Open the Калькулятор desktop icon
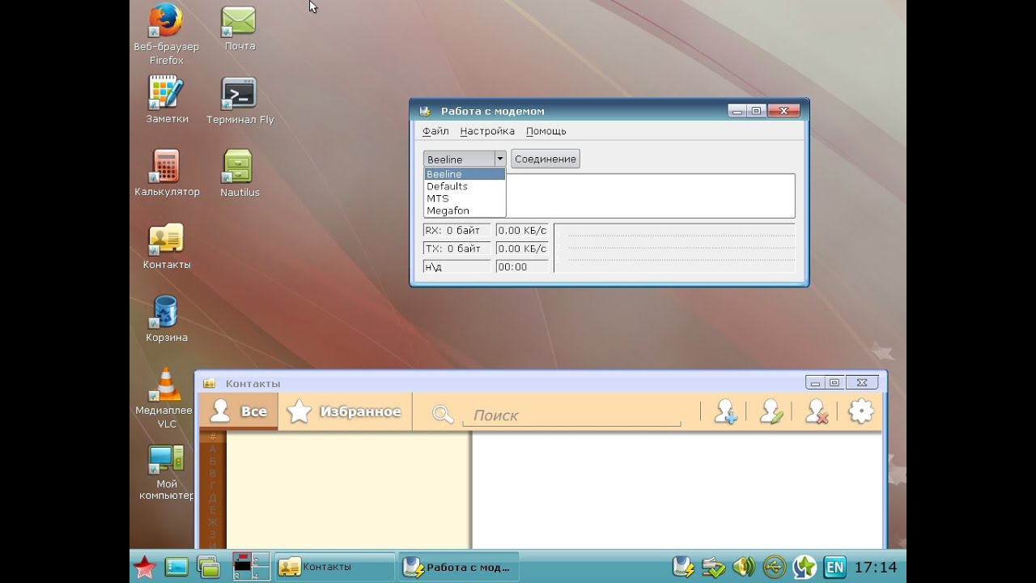 (x=166, y=166)
